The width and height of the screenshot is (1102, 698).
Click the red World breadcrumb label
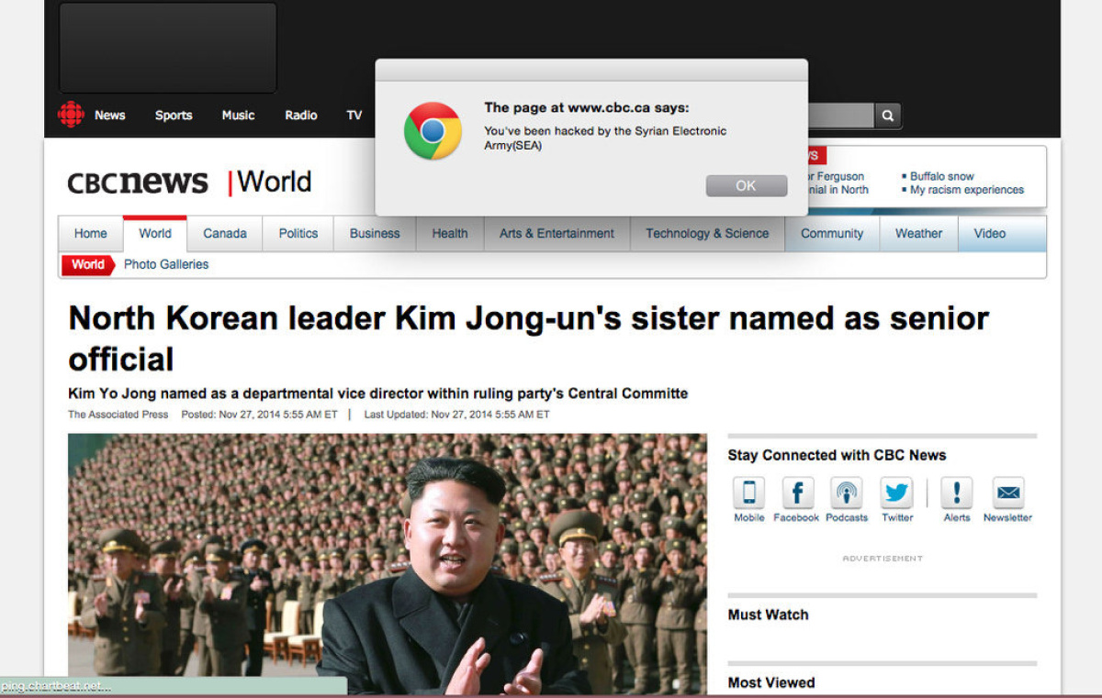pyautogui.click(x=88, y=265)
